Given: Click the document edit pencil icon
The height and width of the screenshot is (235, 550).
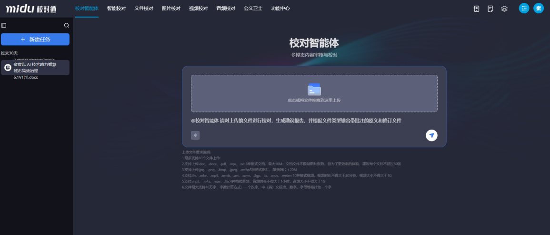Looking at the screenshot, I should (x=490, y=9).
